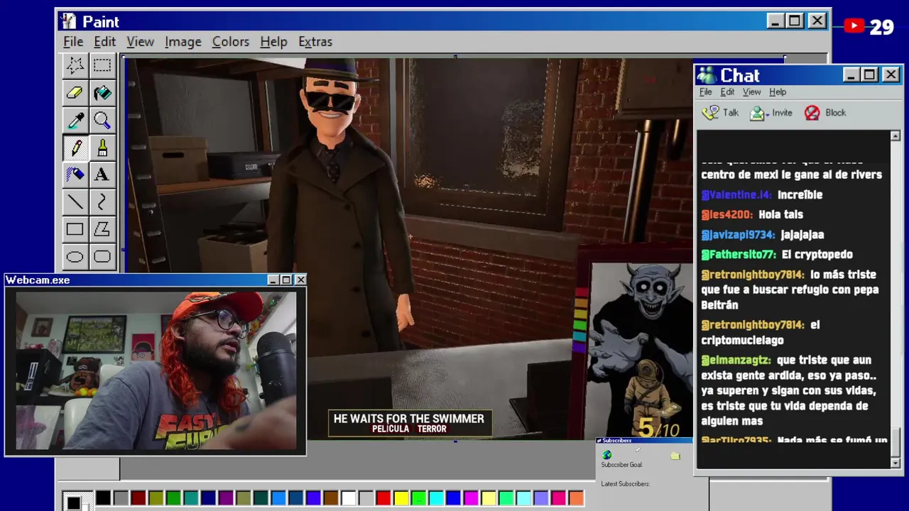909x511 pixels.
Task: Pick the dark gray palette swatch
Action: pos(121,498)
